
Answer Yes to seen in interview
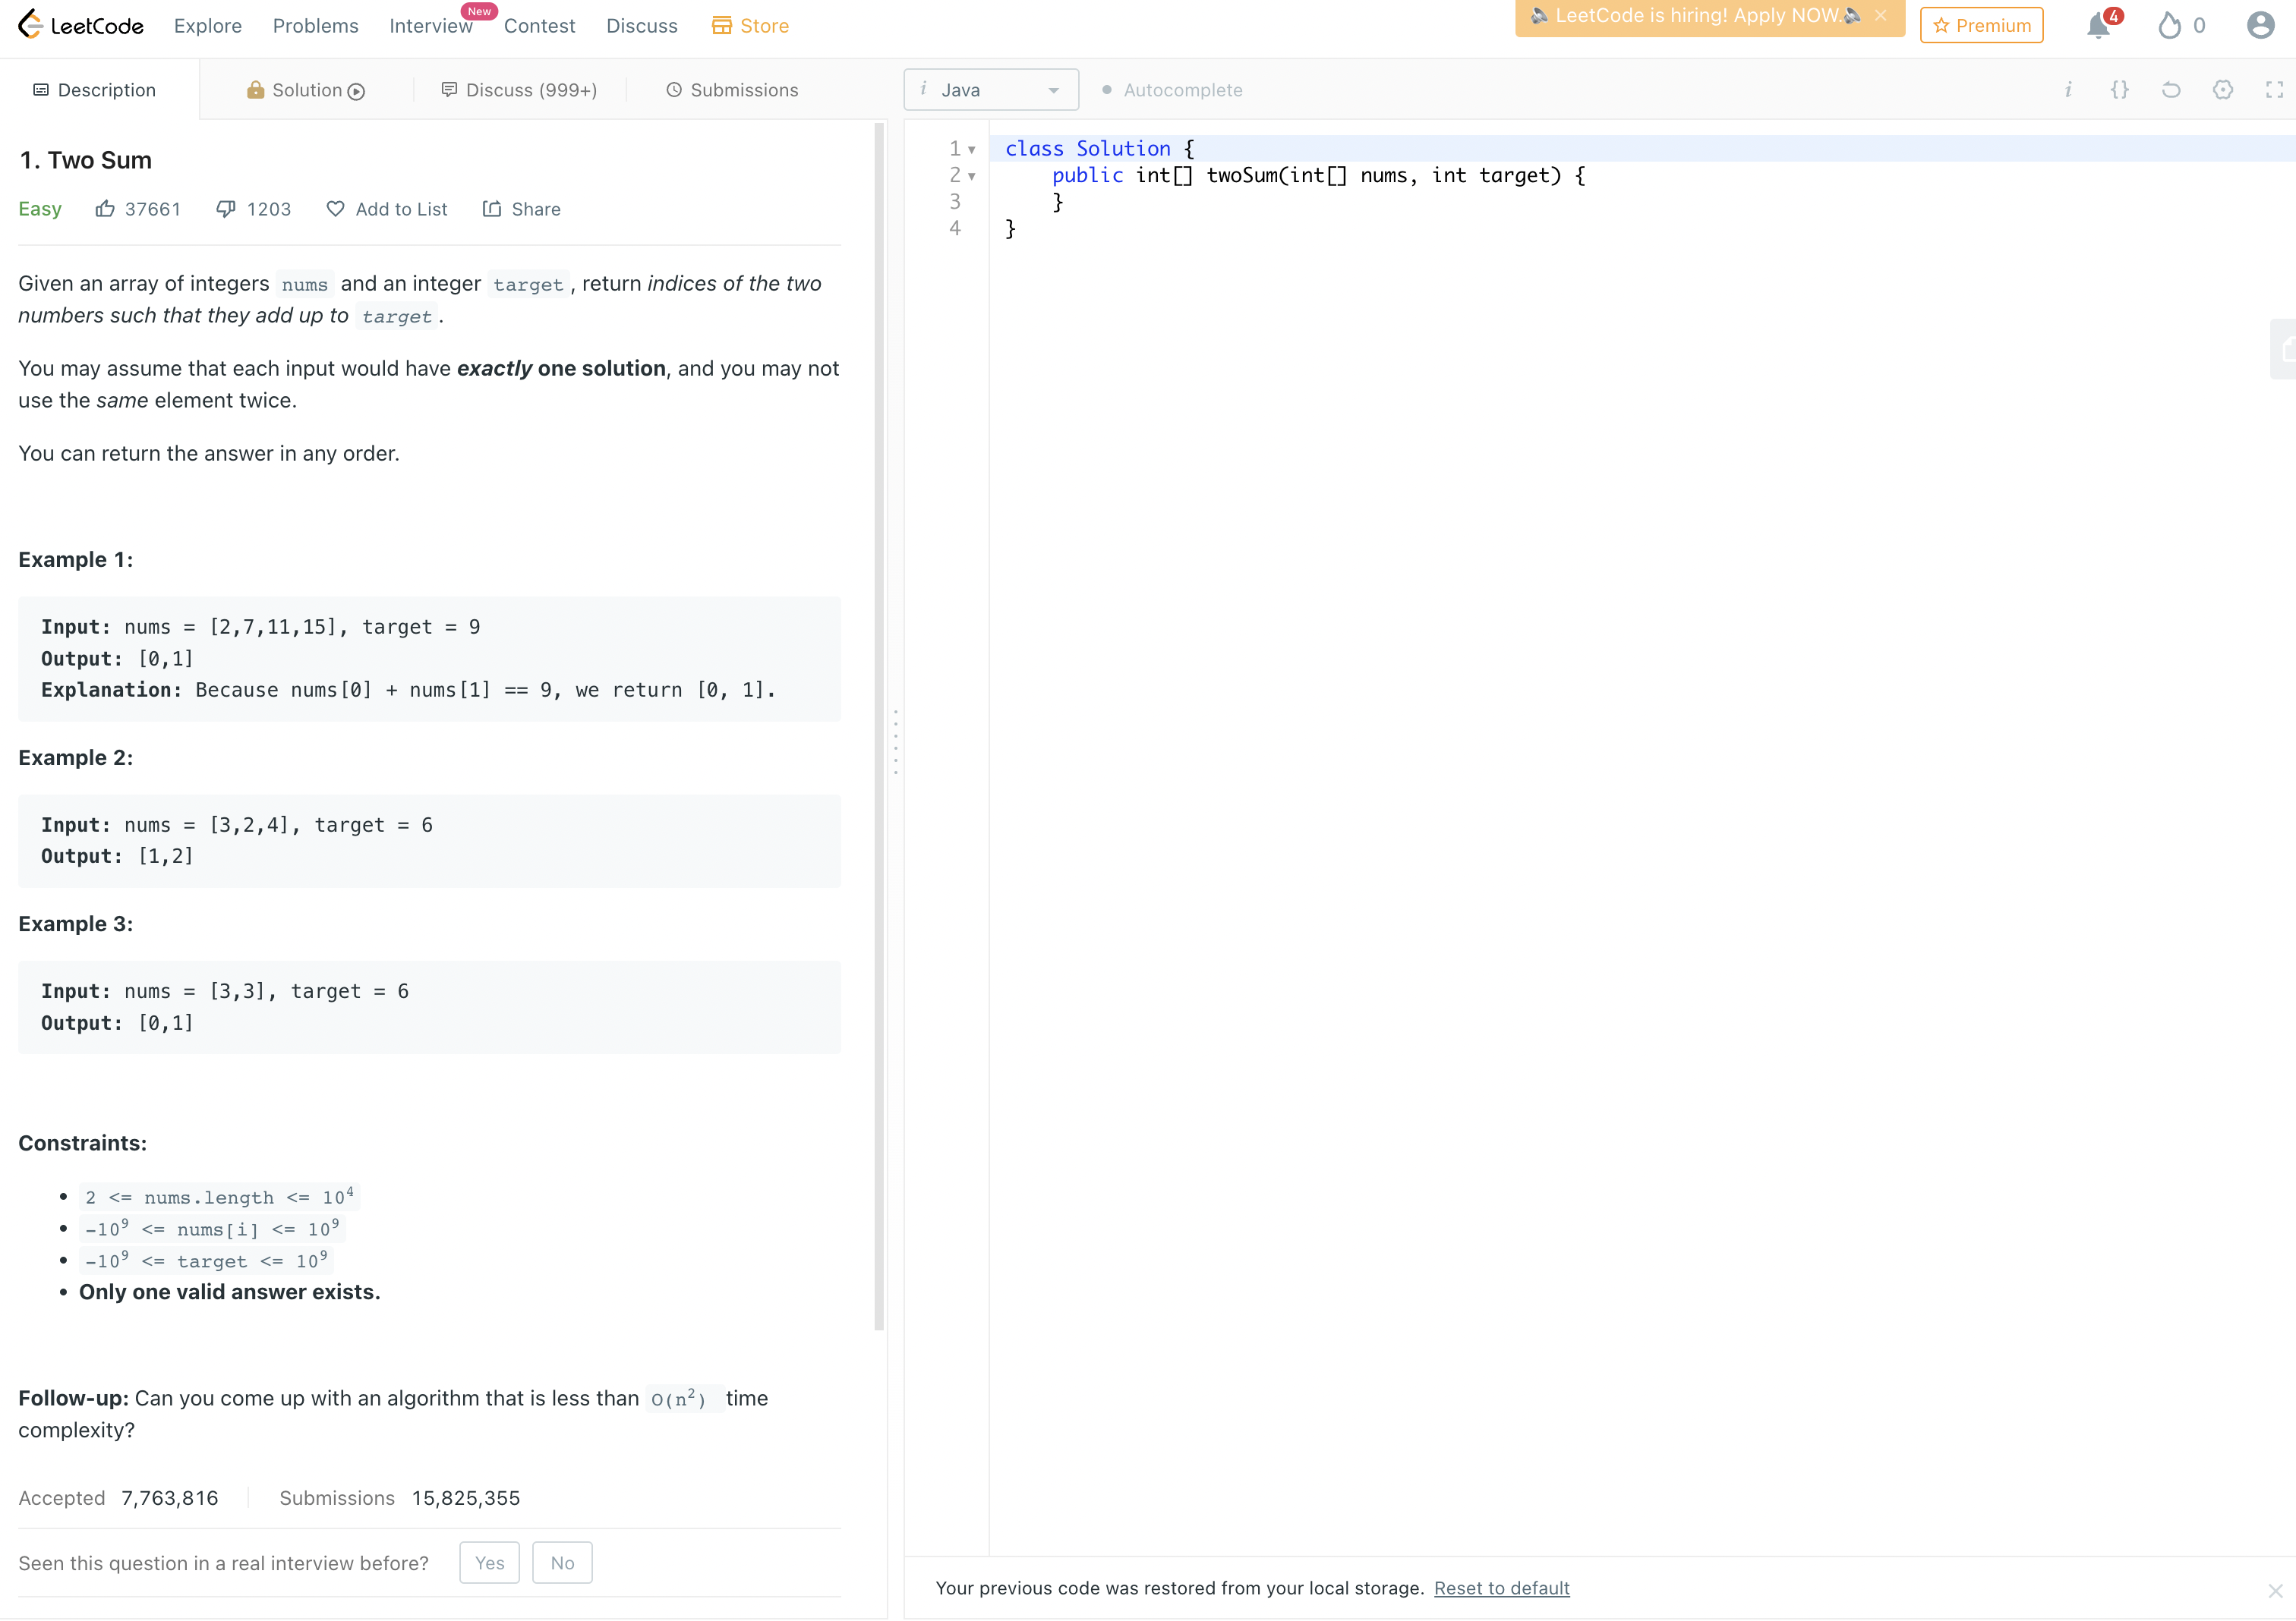click(x=489, y=1563)
